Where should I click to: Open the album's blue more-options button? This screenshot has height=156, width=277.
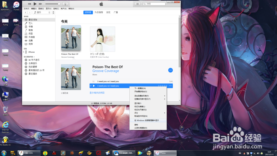(x=170, y=70)
